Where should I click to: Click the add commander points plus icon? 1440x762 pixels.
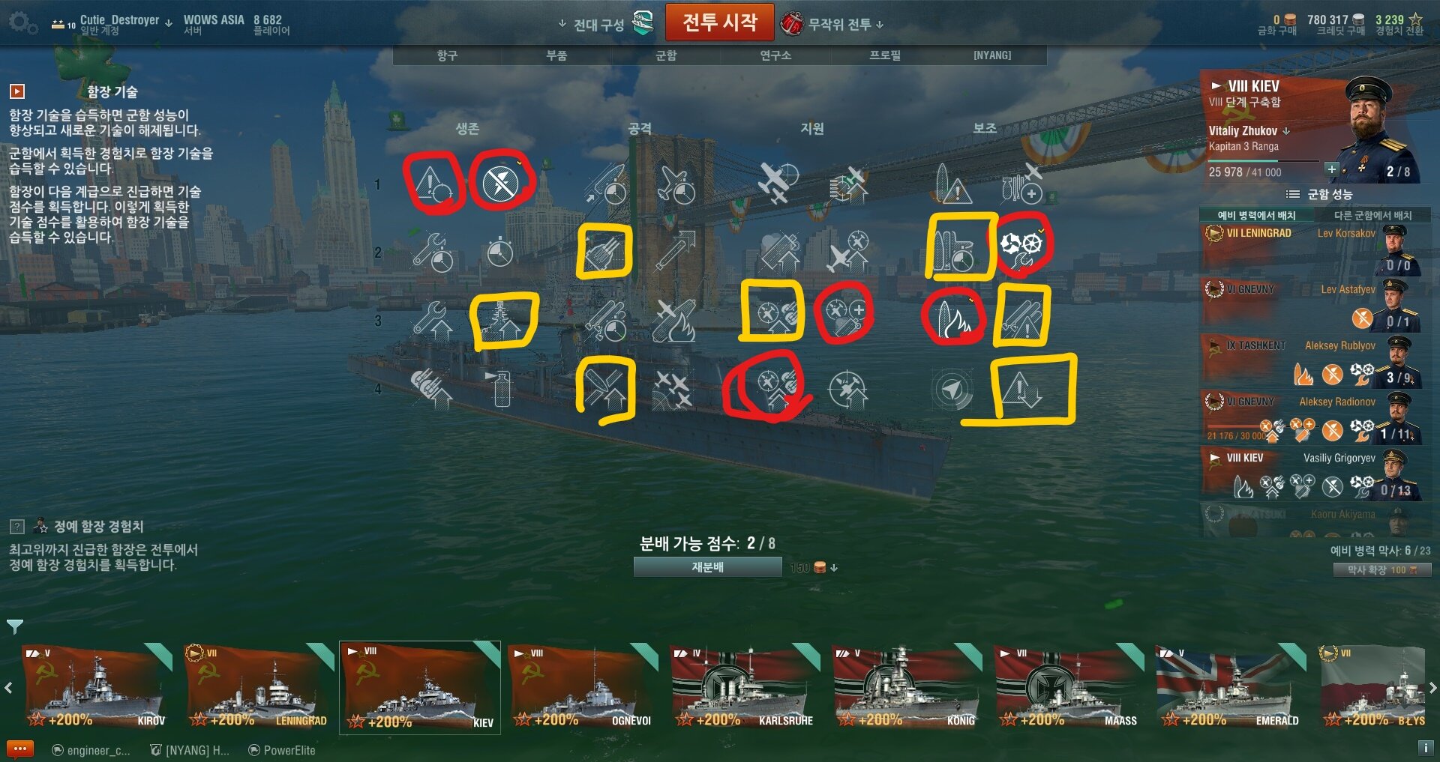(x=1331, y=169)
